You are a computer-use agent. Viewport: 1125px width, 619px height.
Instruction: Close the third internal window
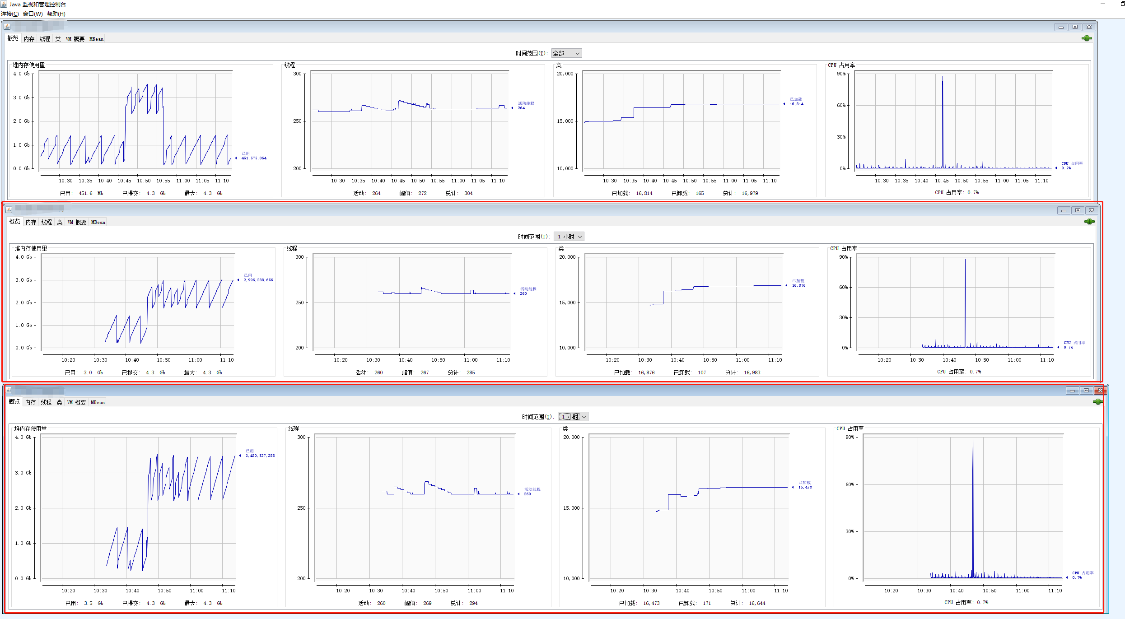[x=1100, y=391]
